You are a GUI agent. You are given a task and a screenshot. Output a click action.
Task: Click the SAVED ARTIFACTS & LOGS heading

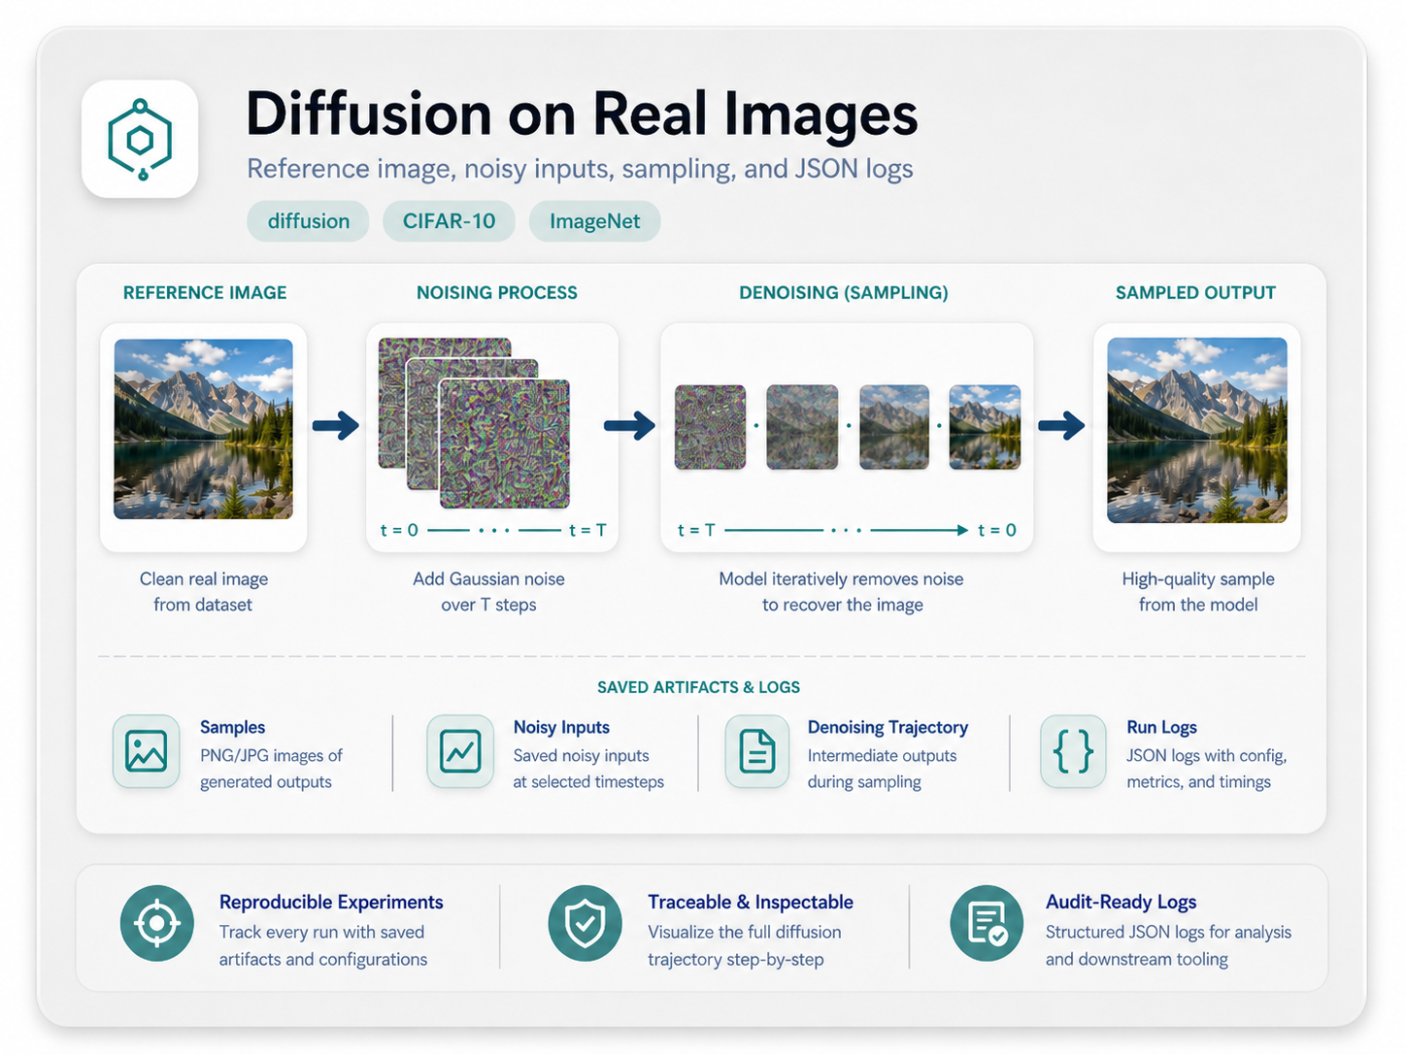[x=699, y=687]
